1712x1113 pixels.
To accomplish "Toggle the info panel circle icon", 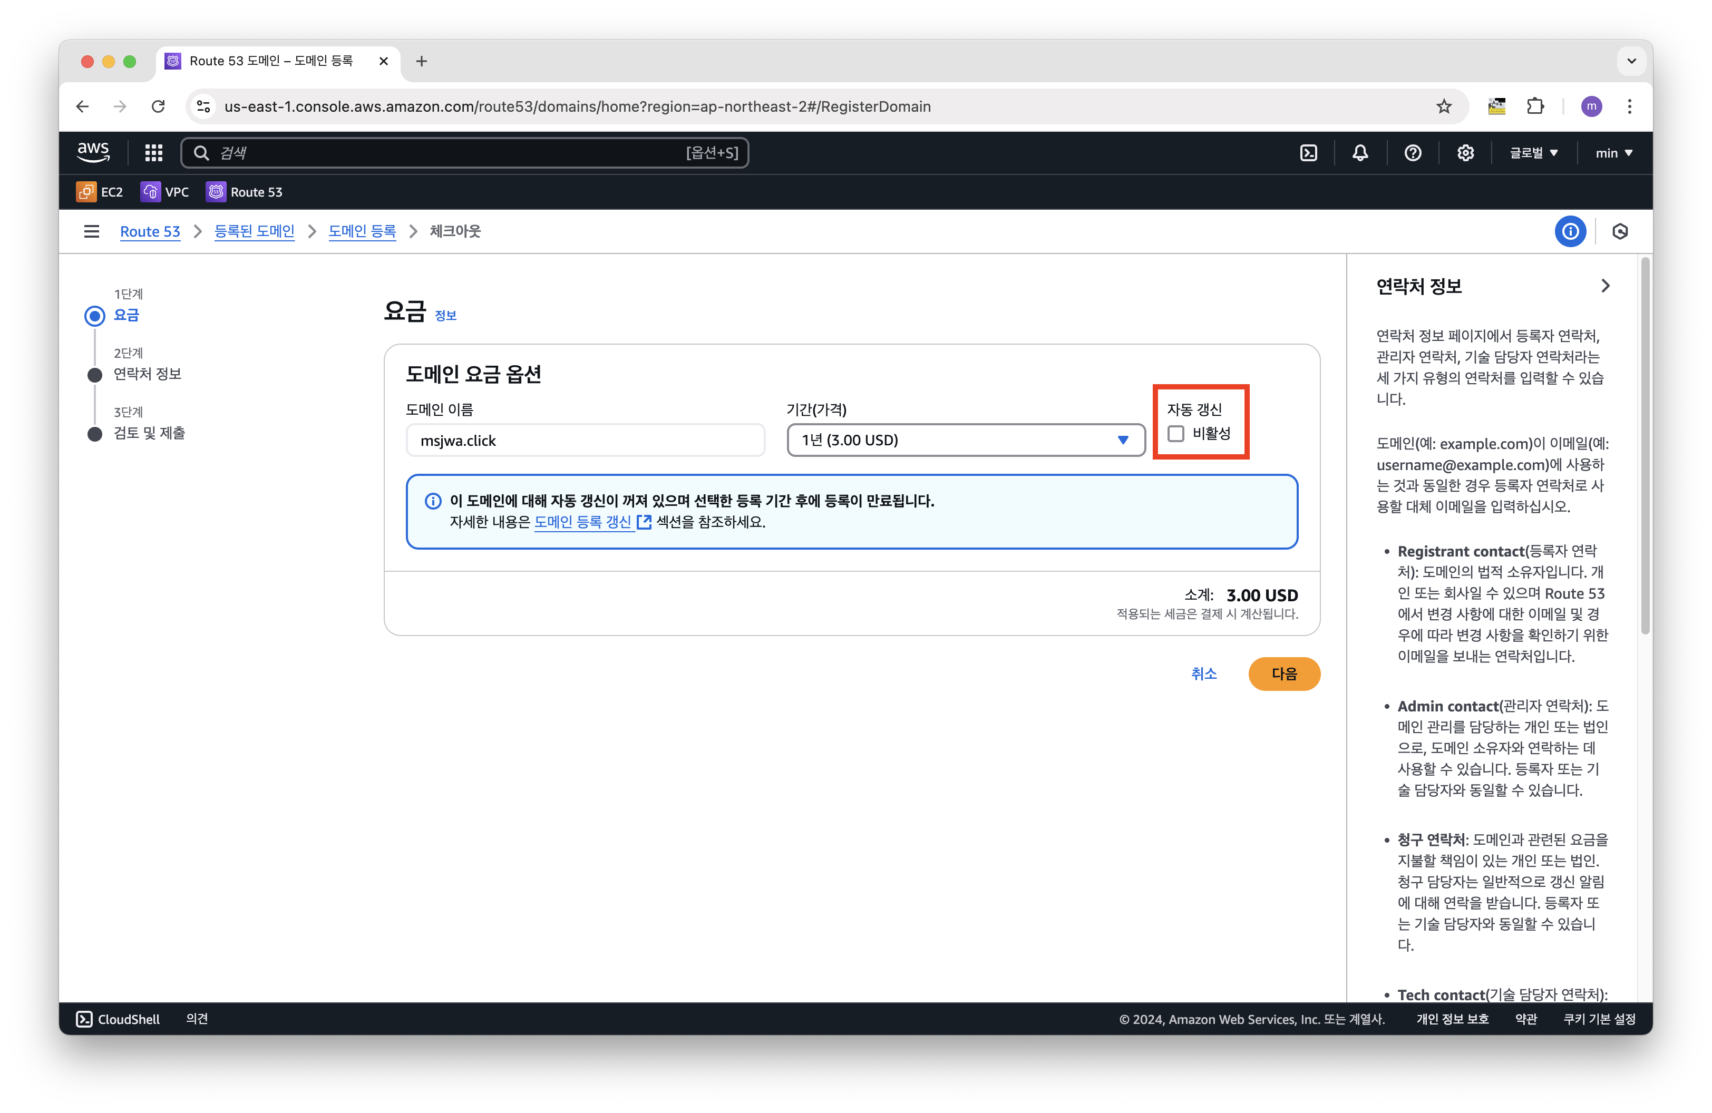I will click(1570, 231).
